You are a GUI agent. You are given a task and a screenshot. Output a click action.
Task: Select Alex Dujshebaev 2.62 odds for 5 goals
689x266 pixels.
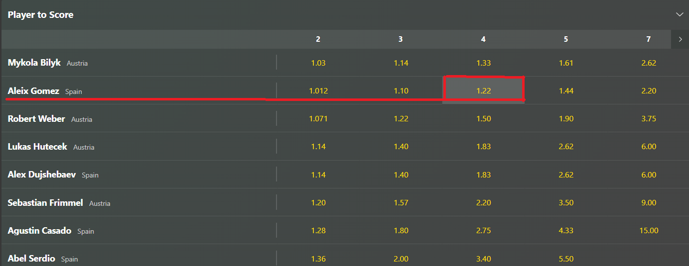[566, 175]
